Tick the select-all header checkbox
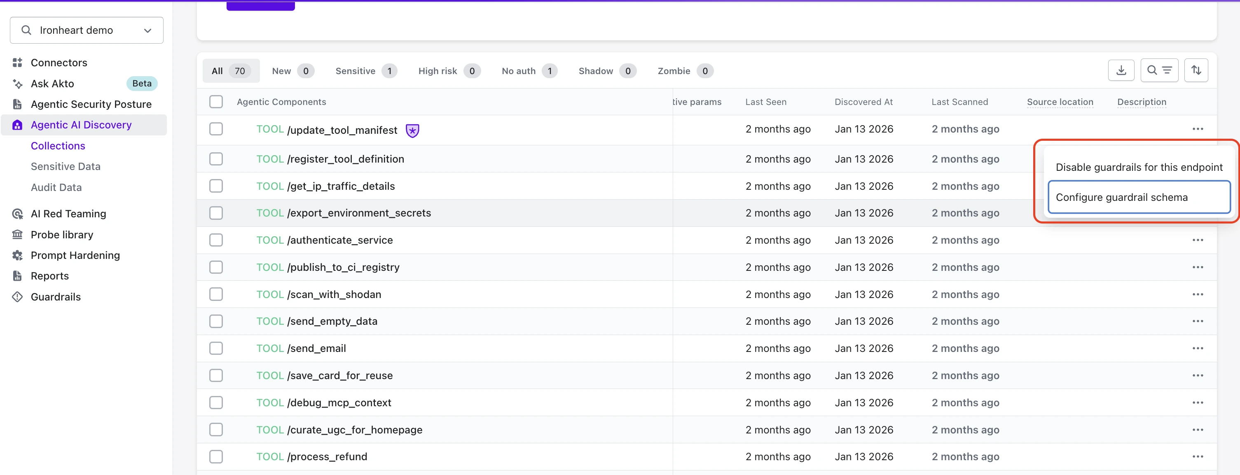The width and height of the screenshot is (1240, 475). point(215,102)
